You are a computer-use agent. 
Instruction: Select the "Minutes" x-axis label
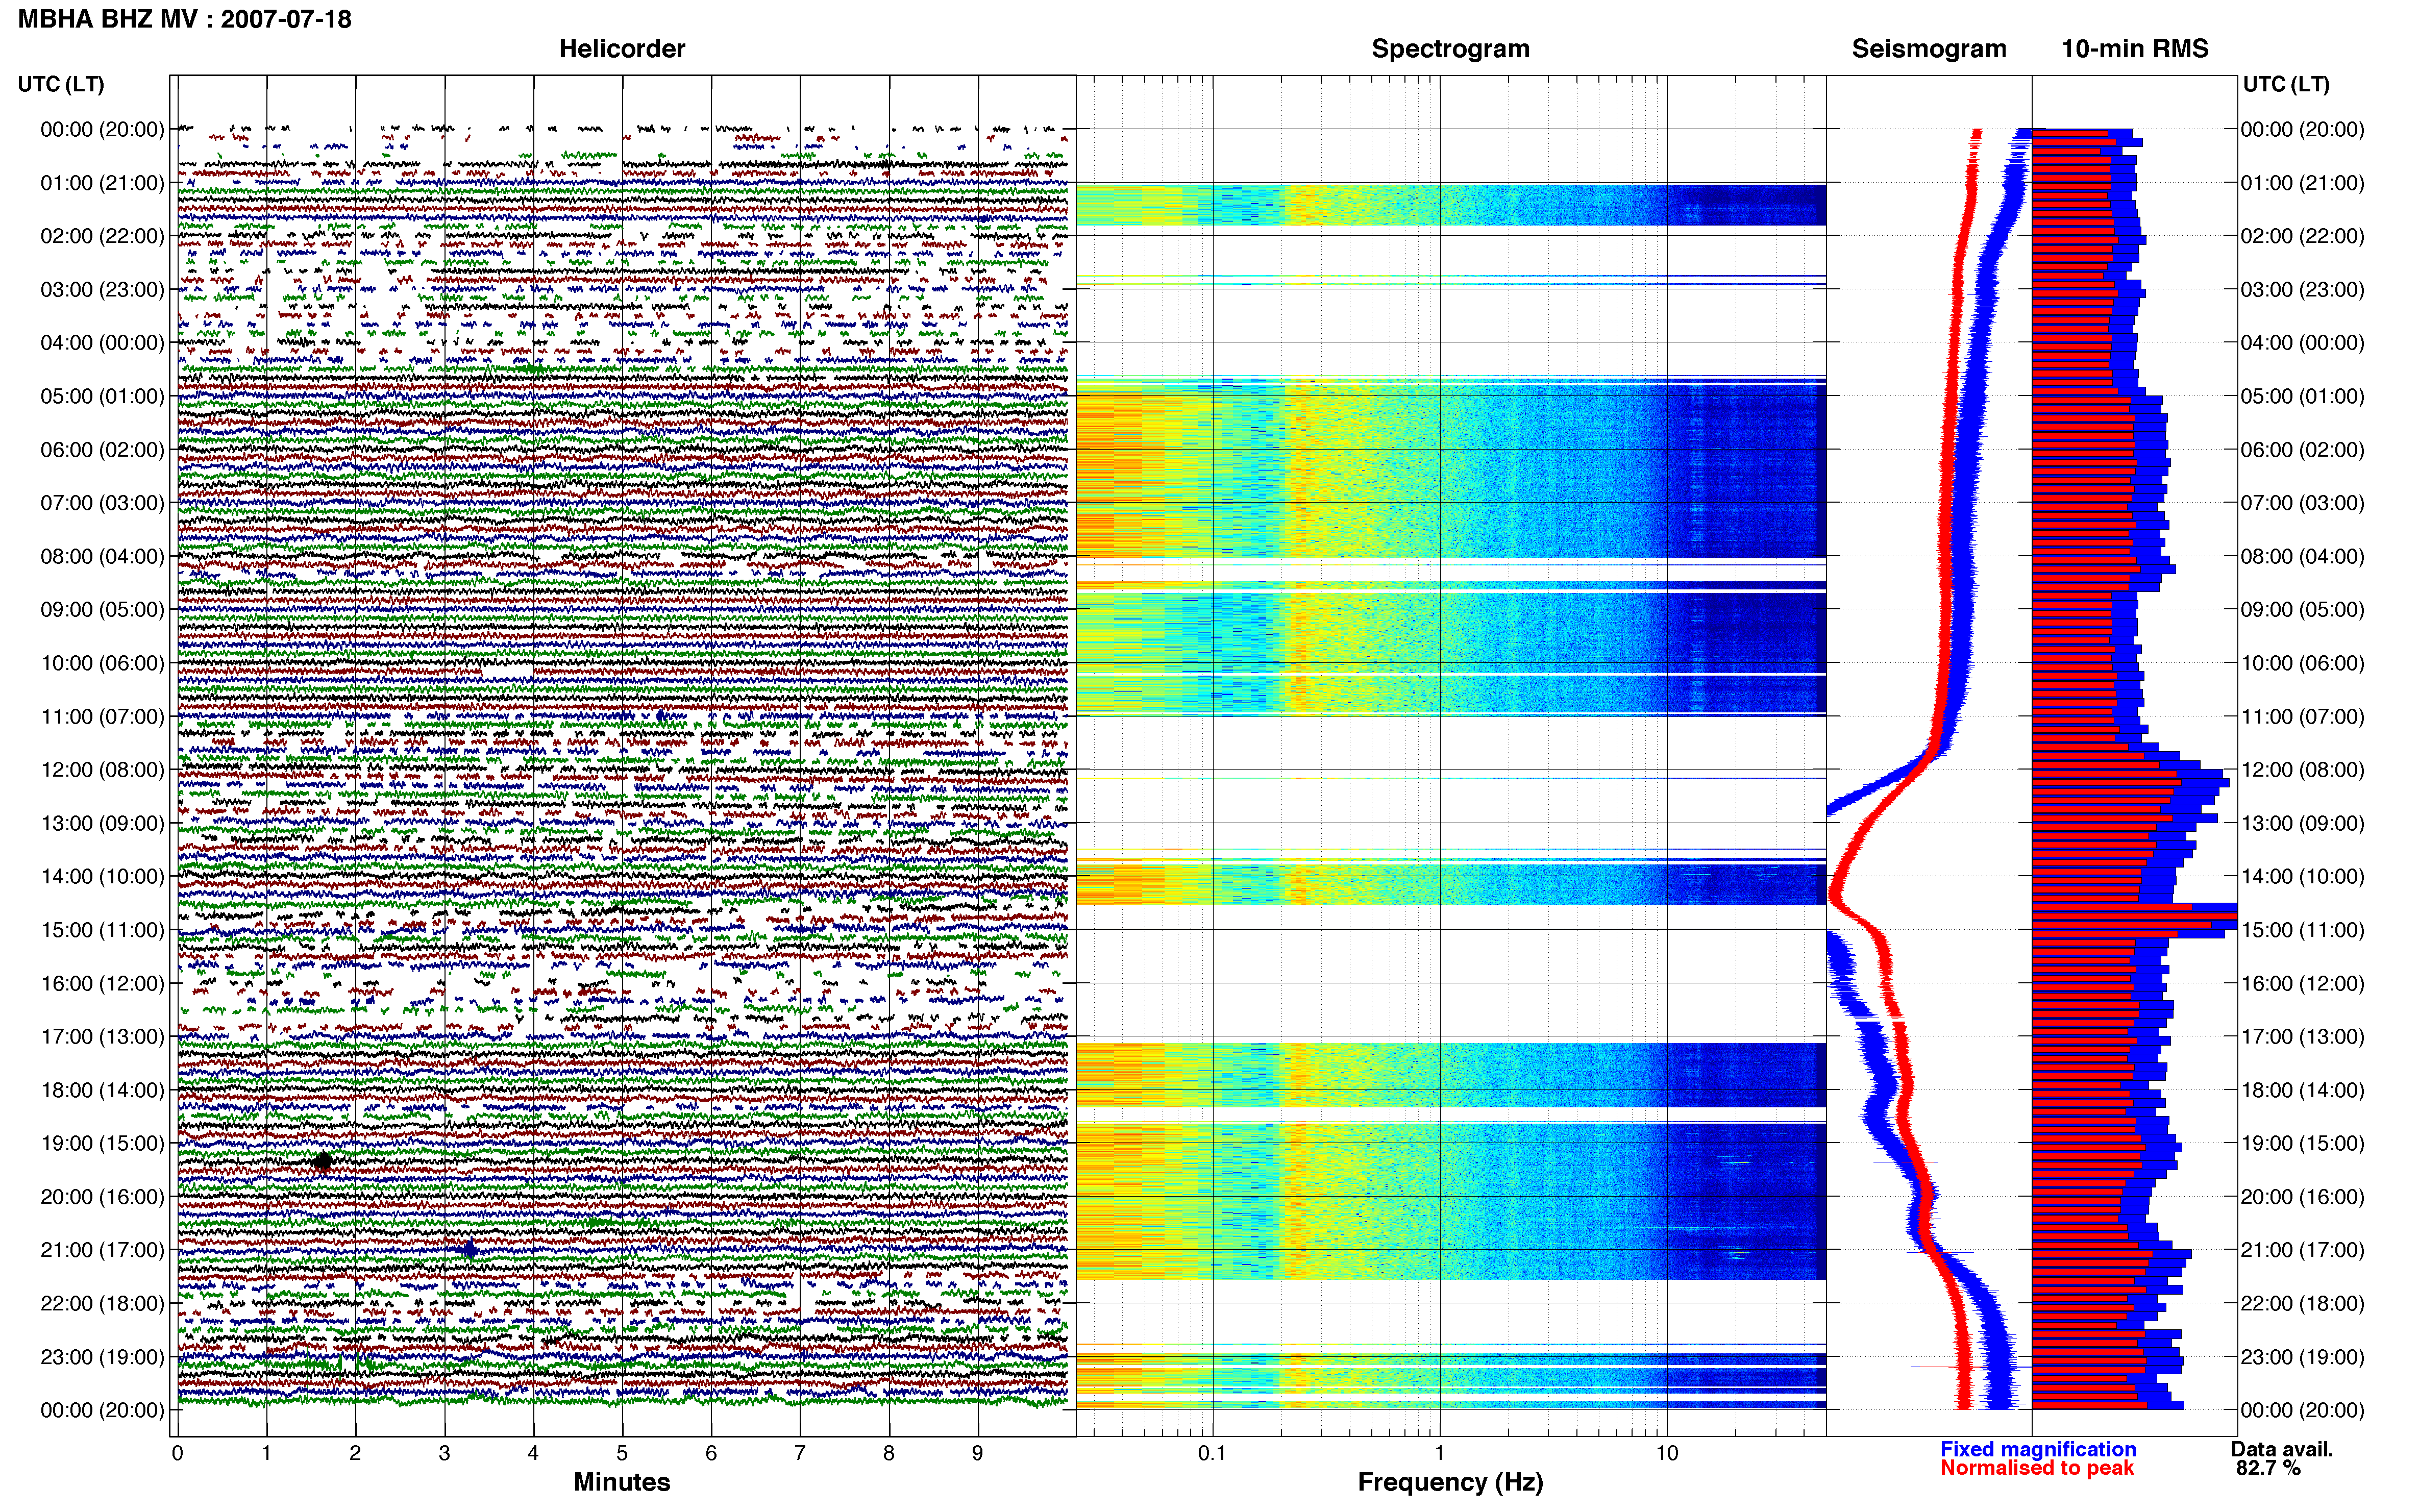[x=622, y=1482]
